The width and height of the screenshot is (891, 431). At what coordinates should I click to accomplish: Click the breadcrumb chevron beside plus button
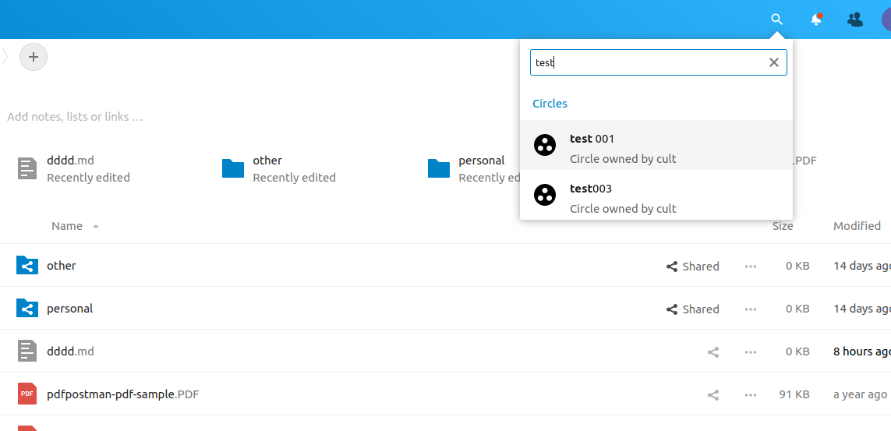tap(5, 57)
